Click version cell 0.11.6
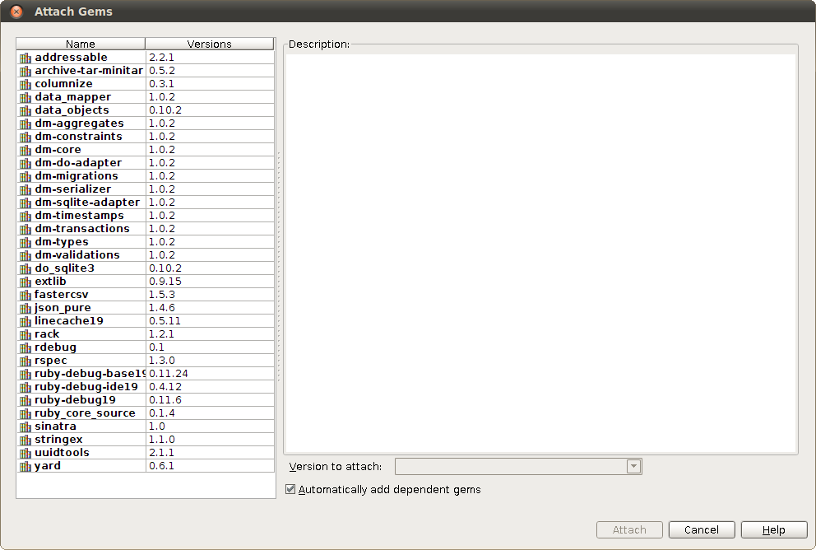This screenshot has width=816, height=550. pyautogui.click(x=210, y=400)
